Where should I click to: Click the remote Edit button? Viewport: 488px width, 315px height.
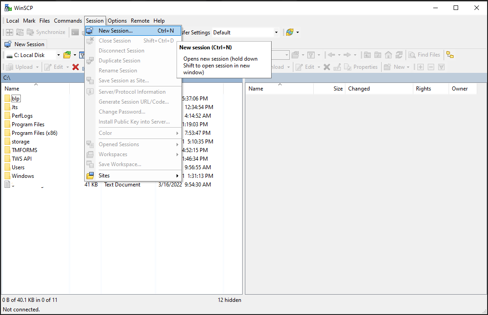305,67
